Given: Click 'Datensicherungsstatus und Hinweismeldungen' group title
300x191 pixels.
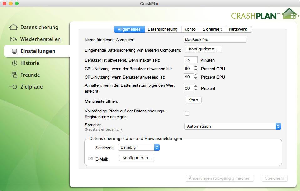Looking at the screenshot, I should pos(136,138).
